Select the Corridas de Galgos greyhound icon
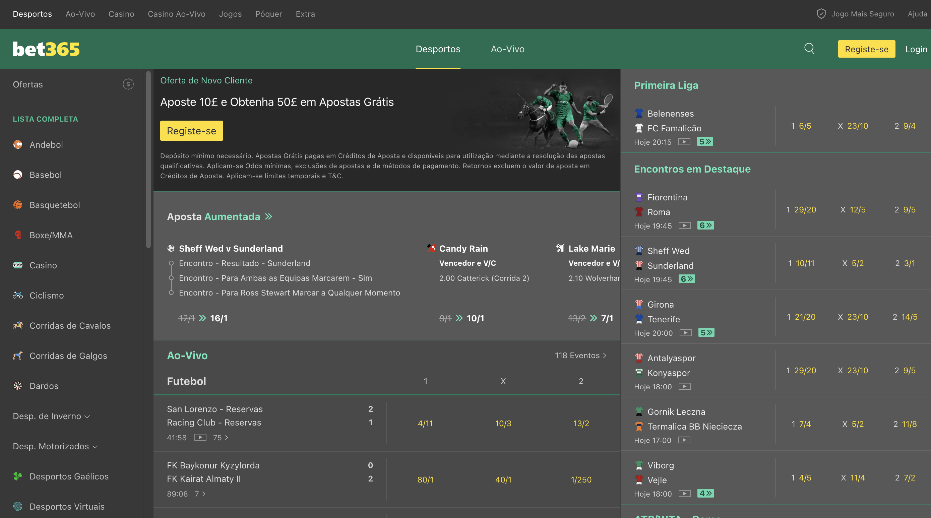The height and width of the screenshot is (518, 931). point(18,356)
